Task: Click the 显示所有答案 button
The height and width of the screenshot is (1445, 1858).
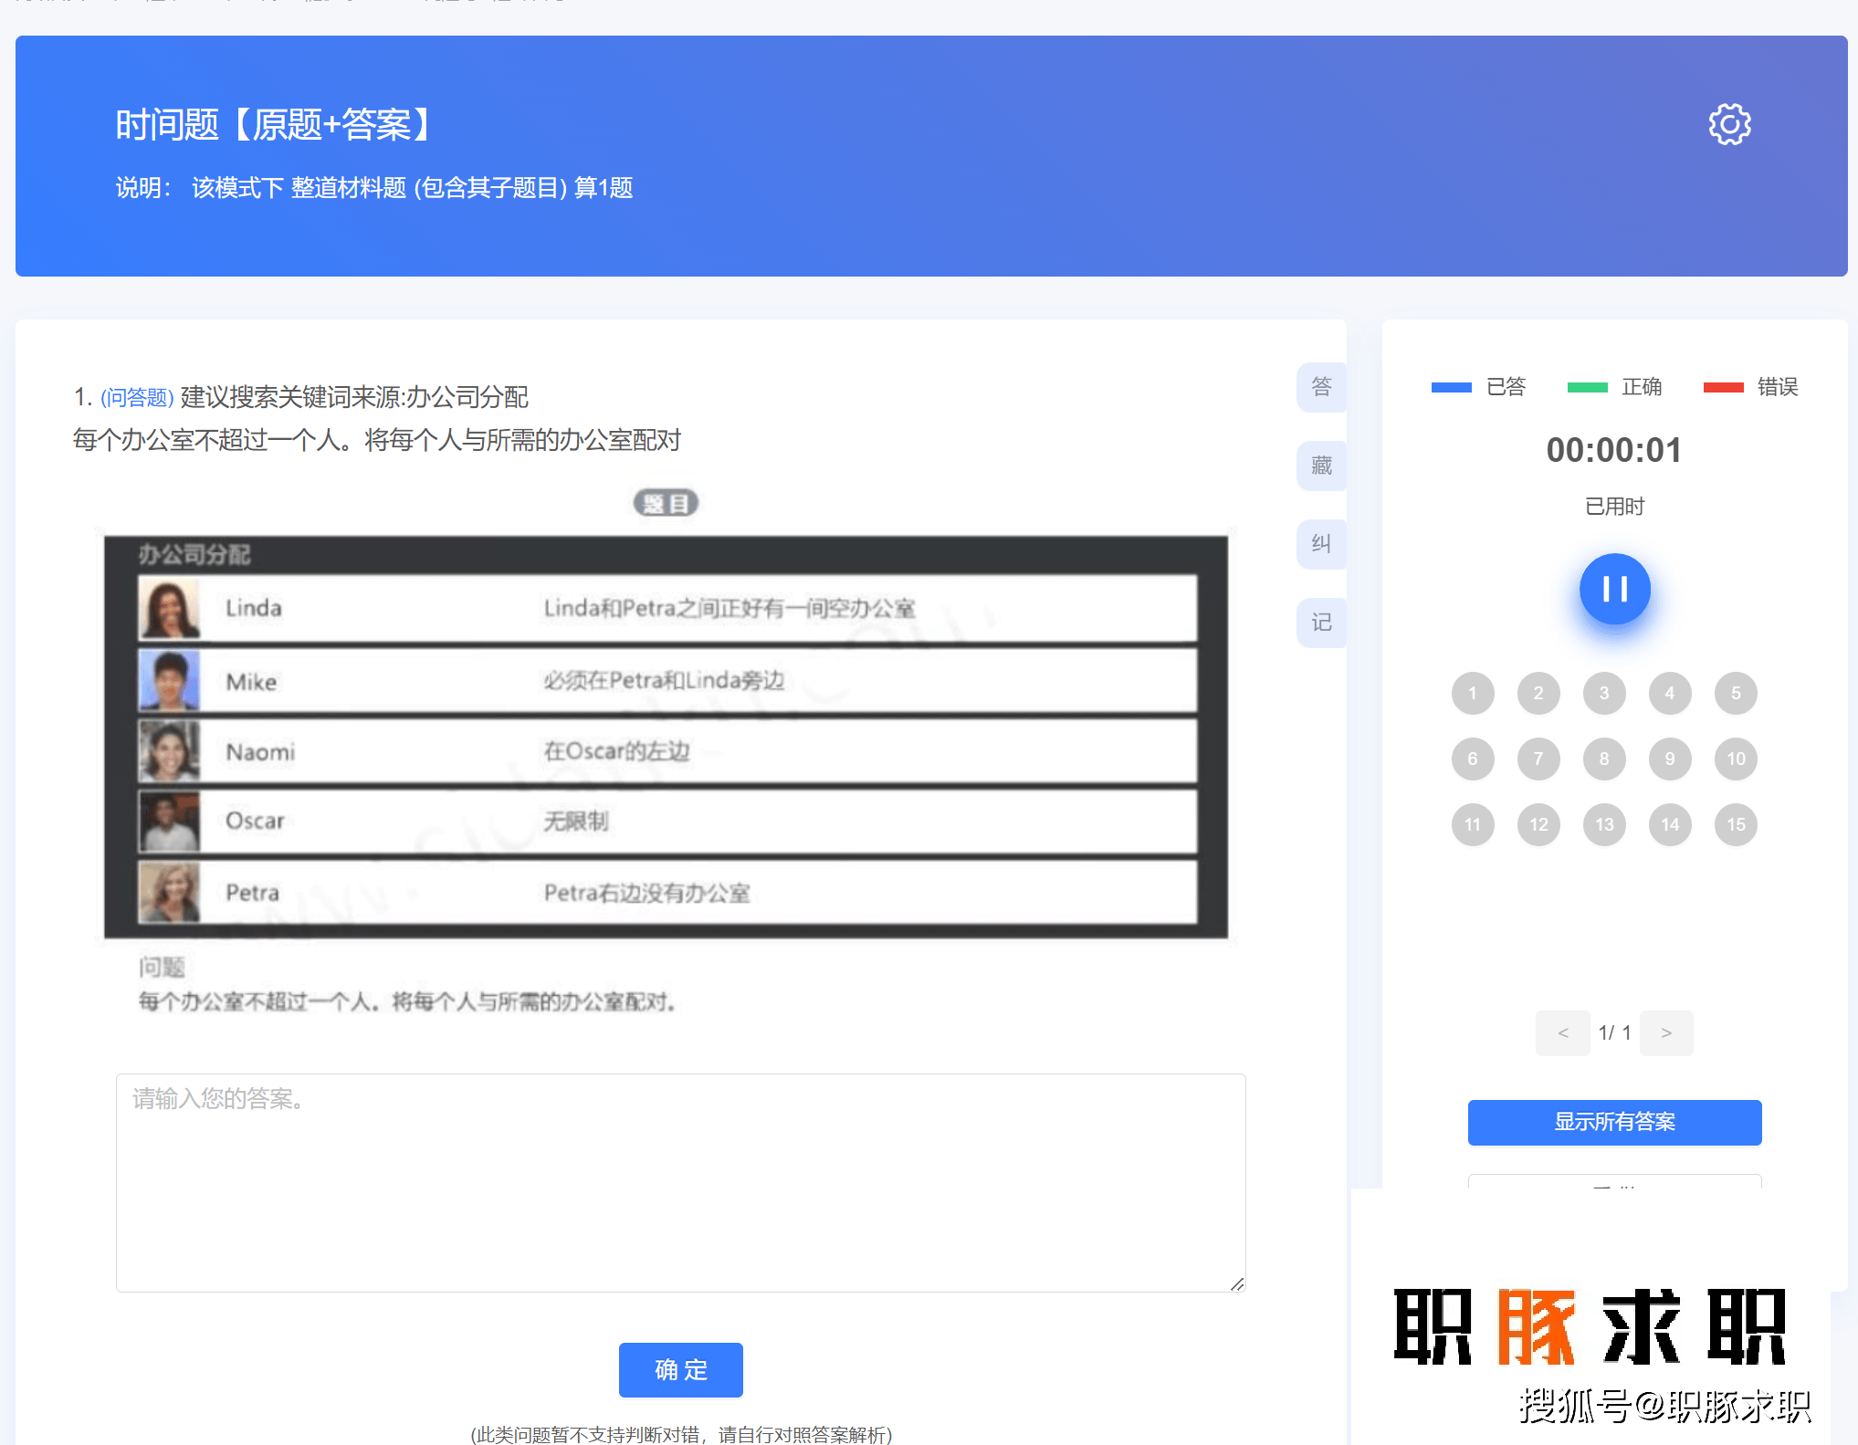Action: pos(1614,1122)
